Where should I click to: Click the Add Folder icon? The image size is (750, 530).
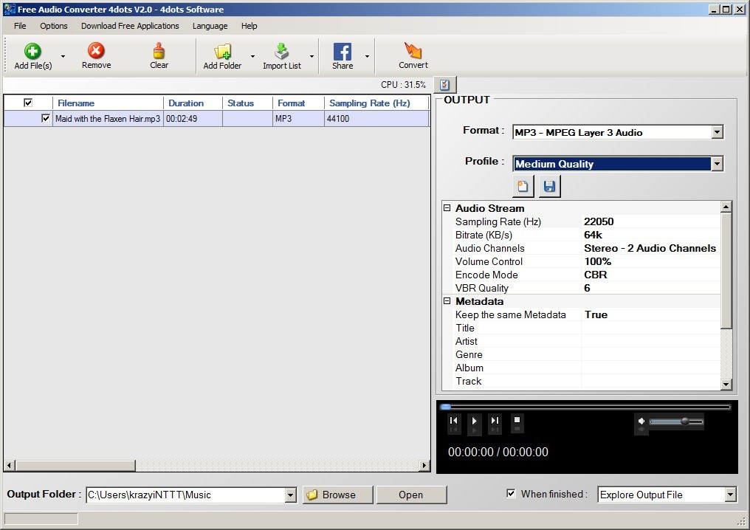tap(221, 52)
